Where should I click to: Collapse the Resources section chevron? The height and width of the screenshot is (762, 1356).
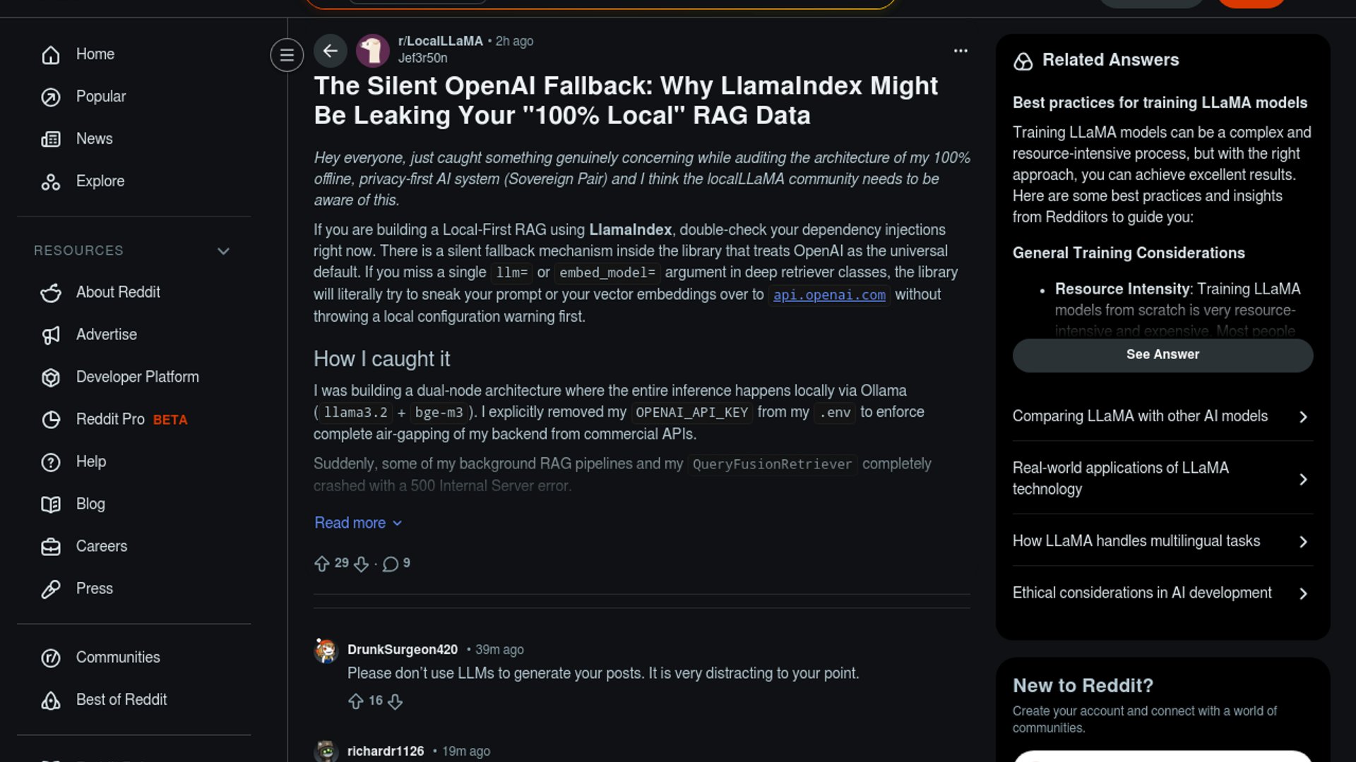click(x=223, y=251)
